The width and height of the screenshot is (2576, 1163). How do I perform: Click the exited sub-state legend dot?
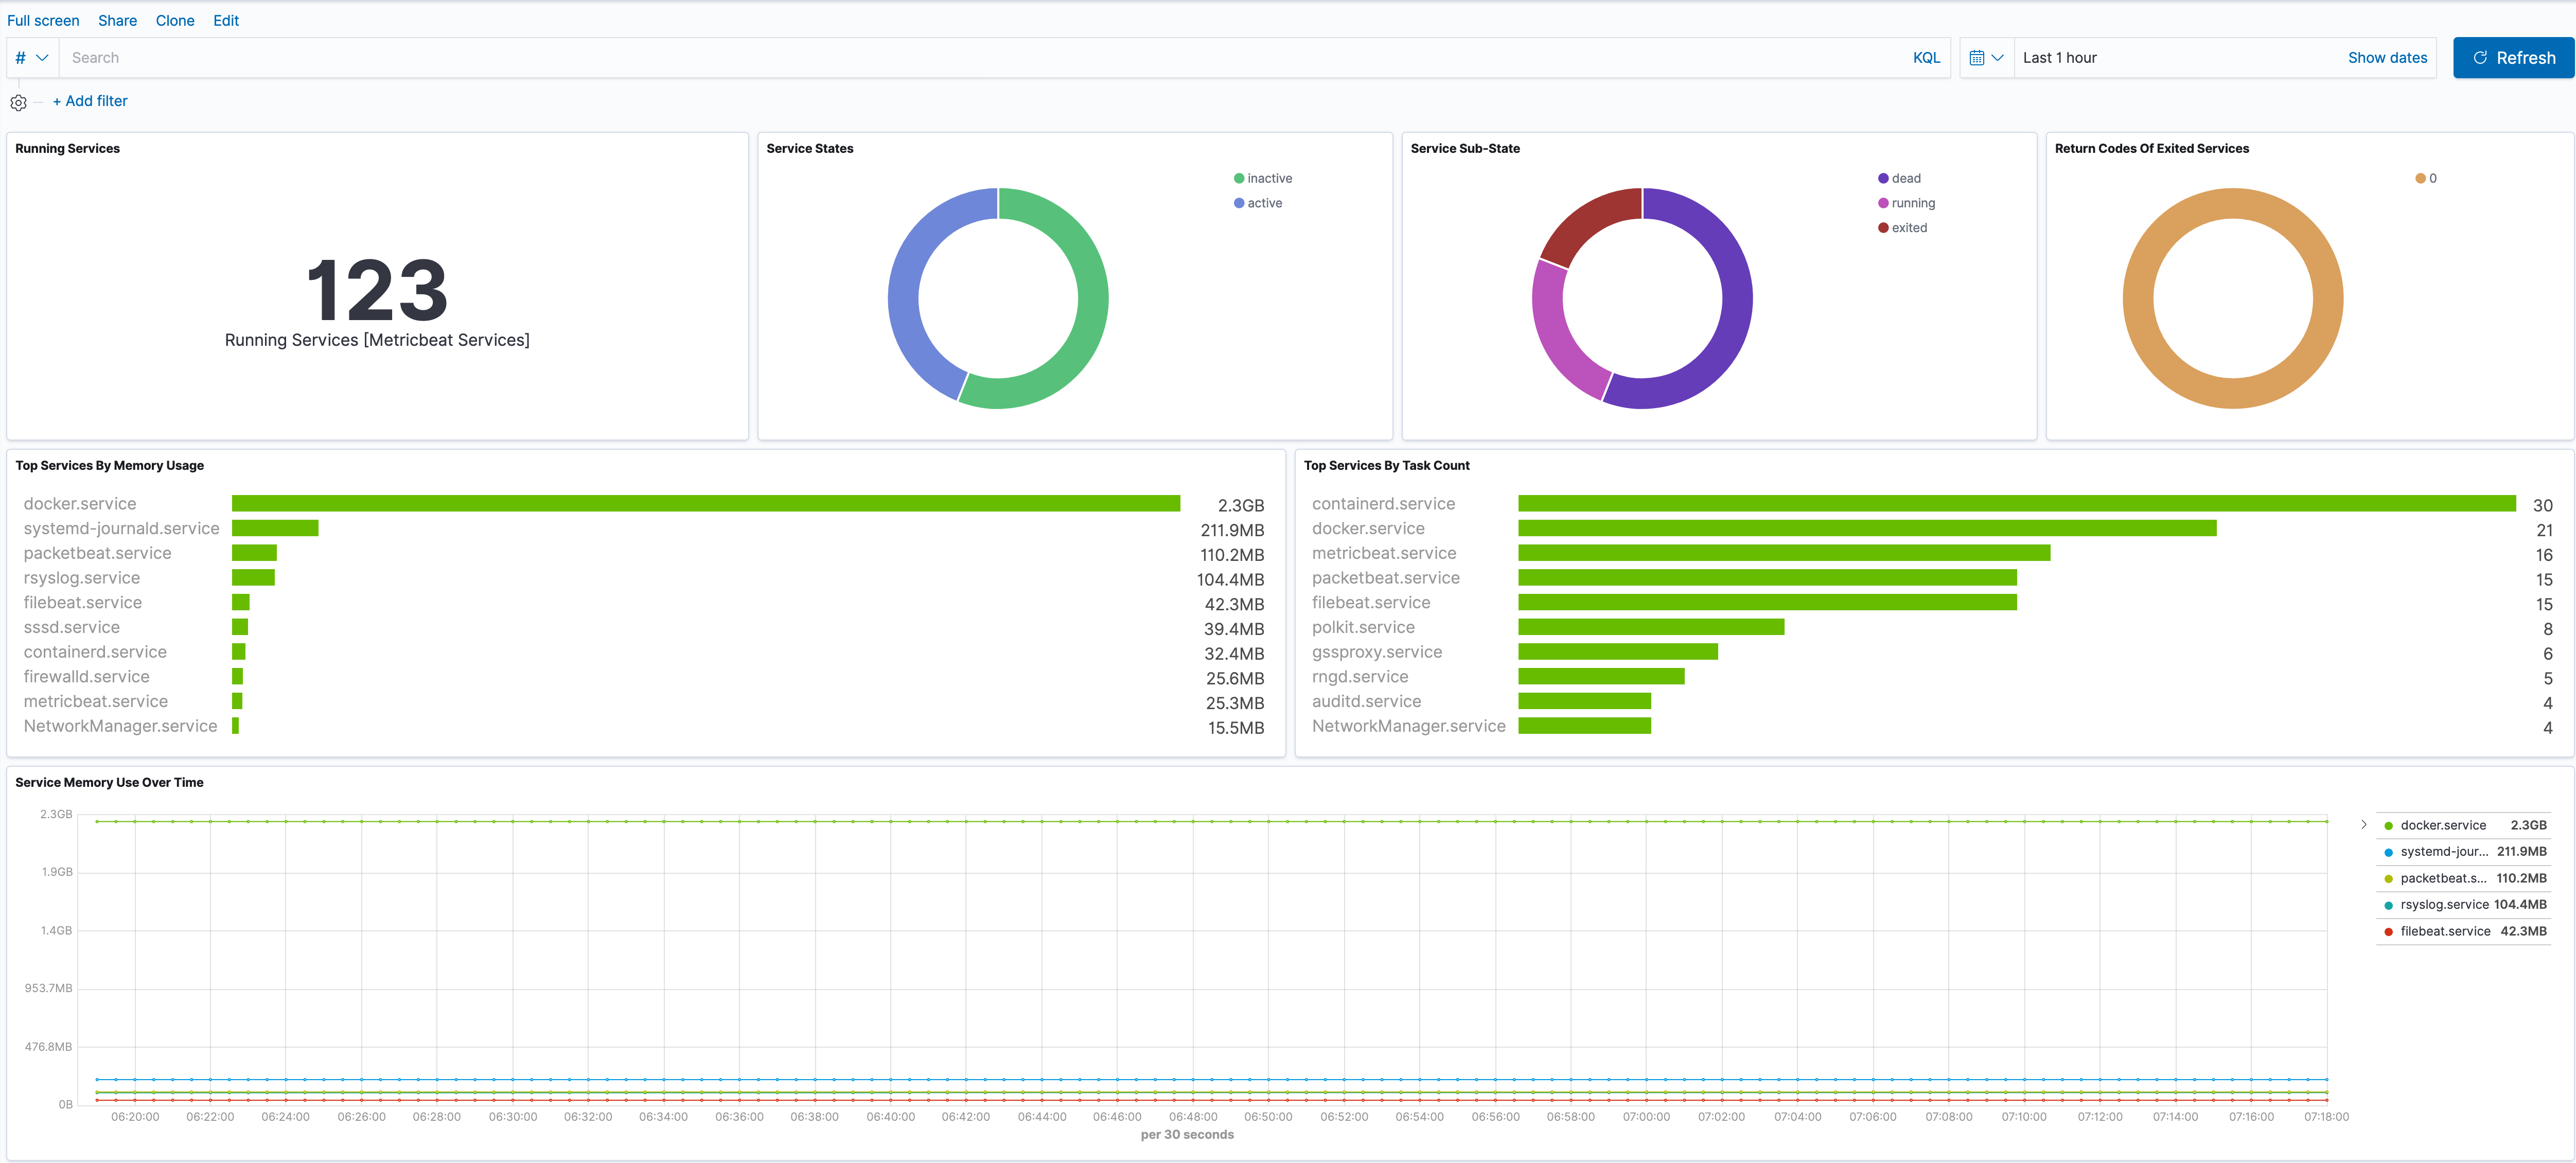pos(1883,228)
